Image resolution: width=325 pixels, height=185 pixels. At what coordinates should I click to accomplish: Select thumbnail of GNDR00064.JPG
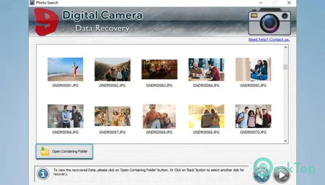206,69
